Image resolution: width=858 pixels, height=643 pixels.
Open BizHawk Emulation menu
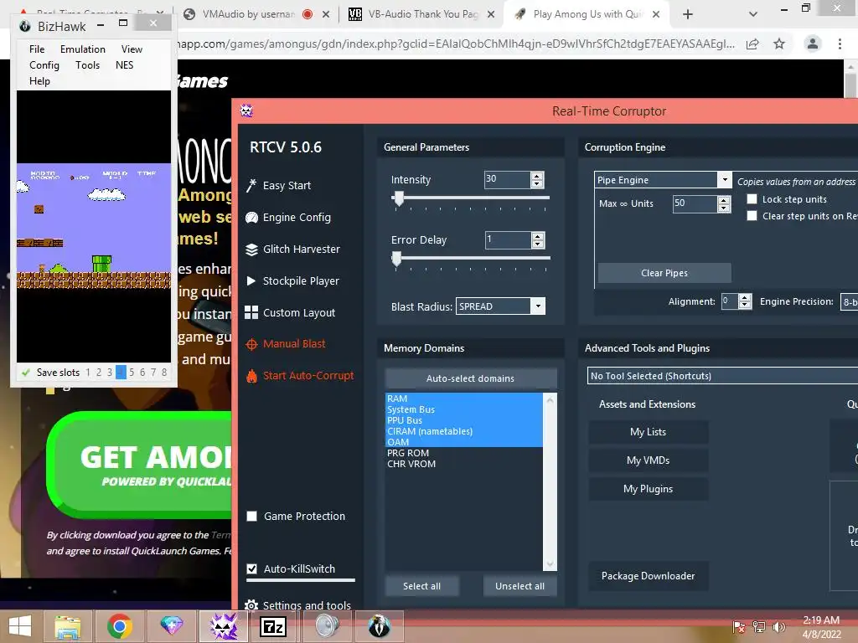click(83, 49)
